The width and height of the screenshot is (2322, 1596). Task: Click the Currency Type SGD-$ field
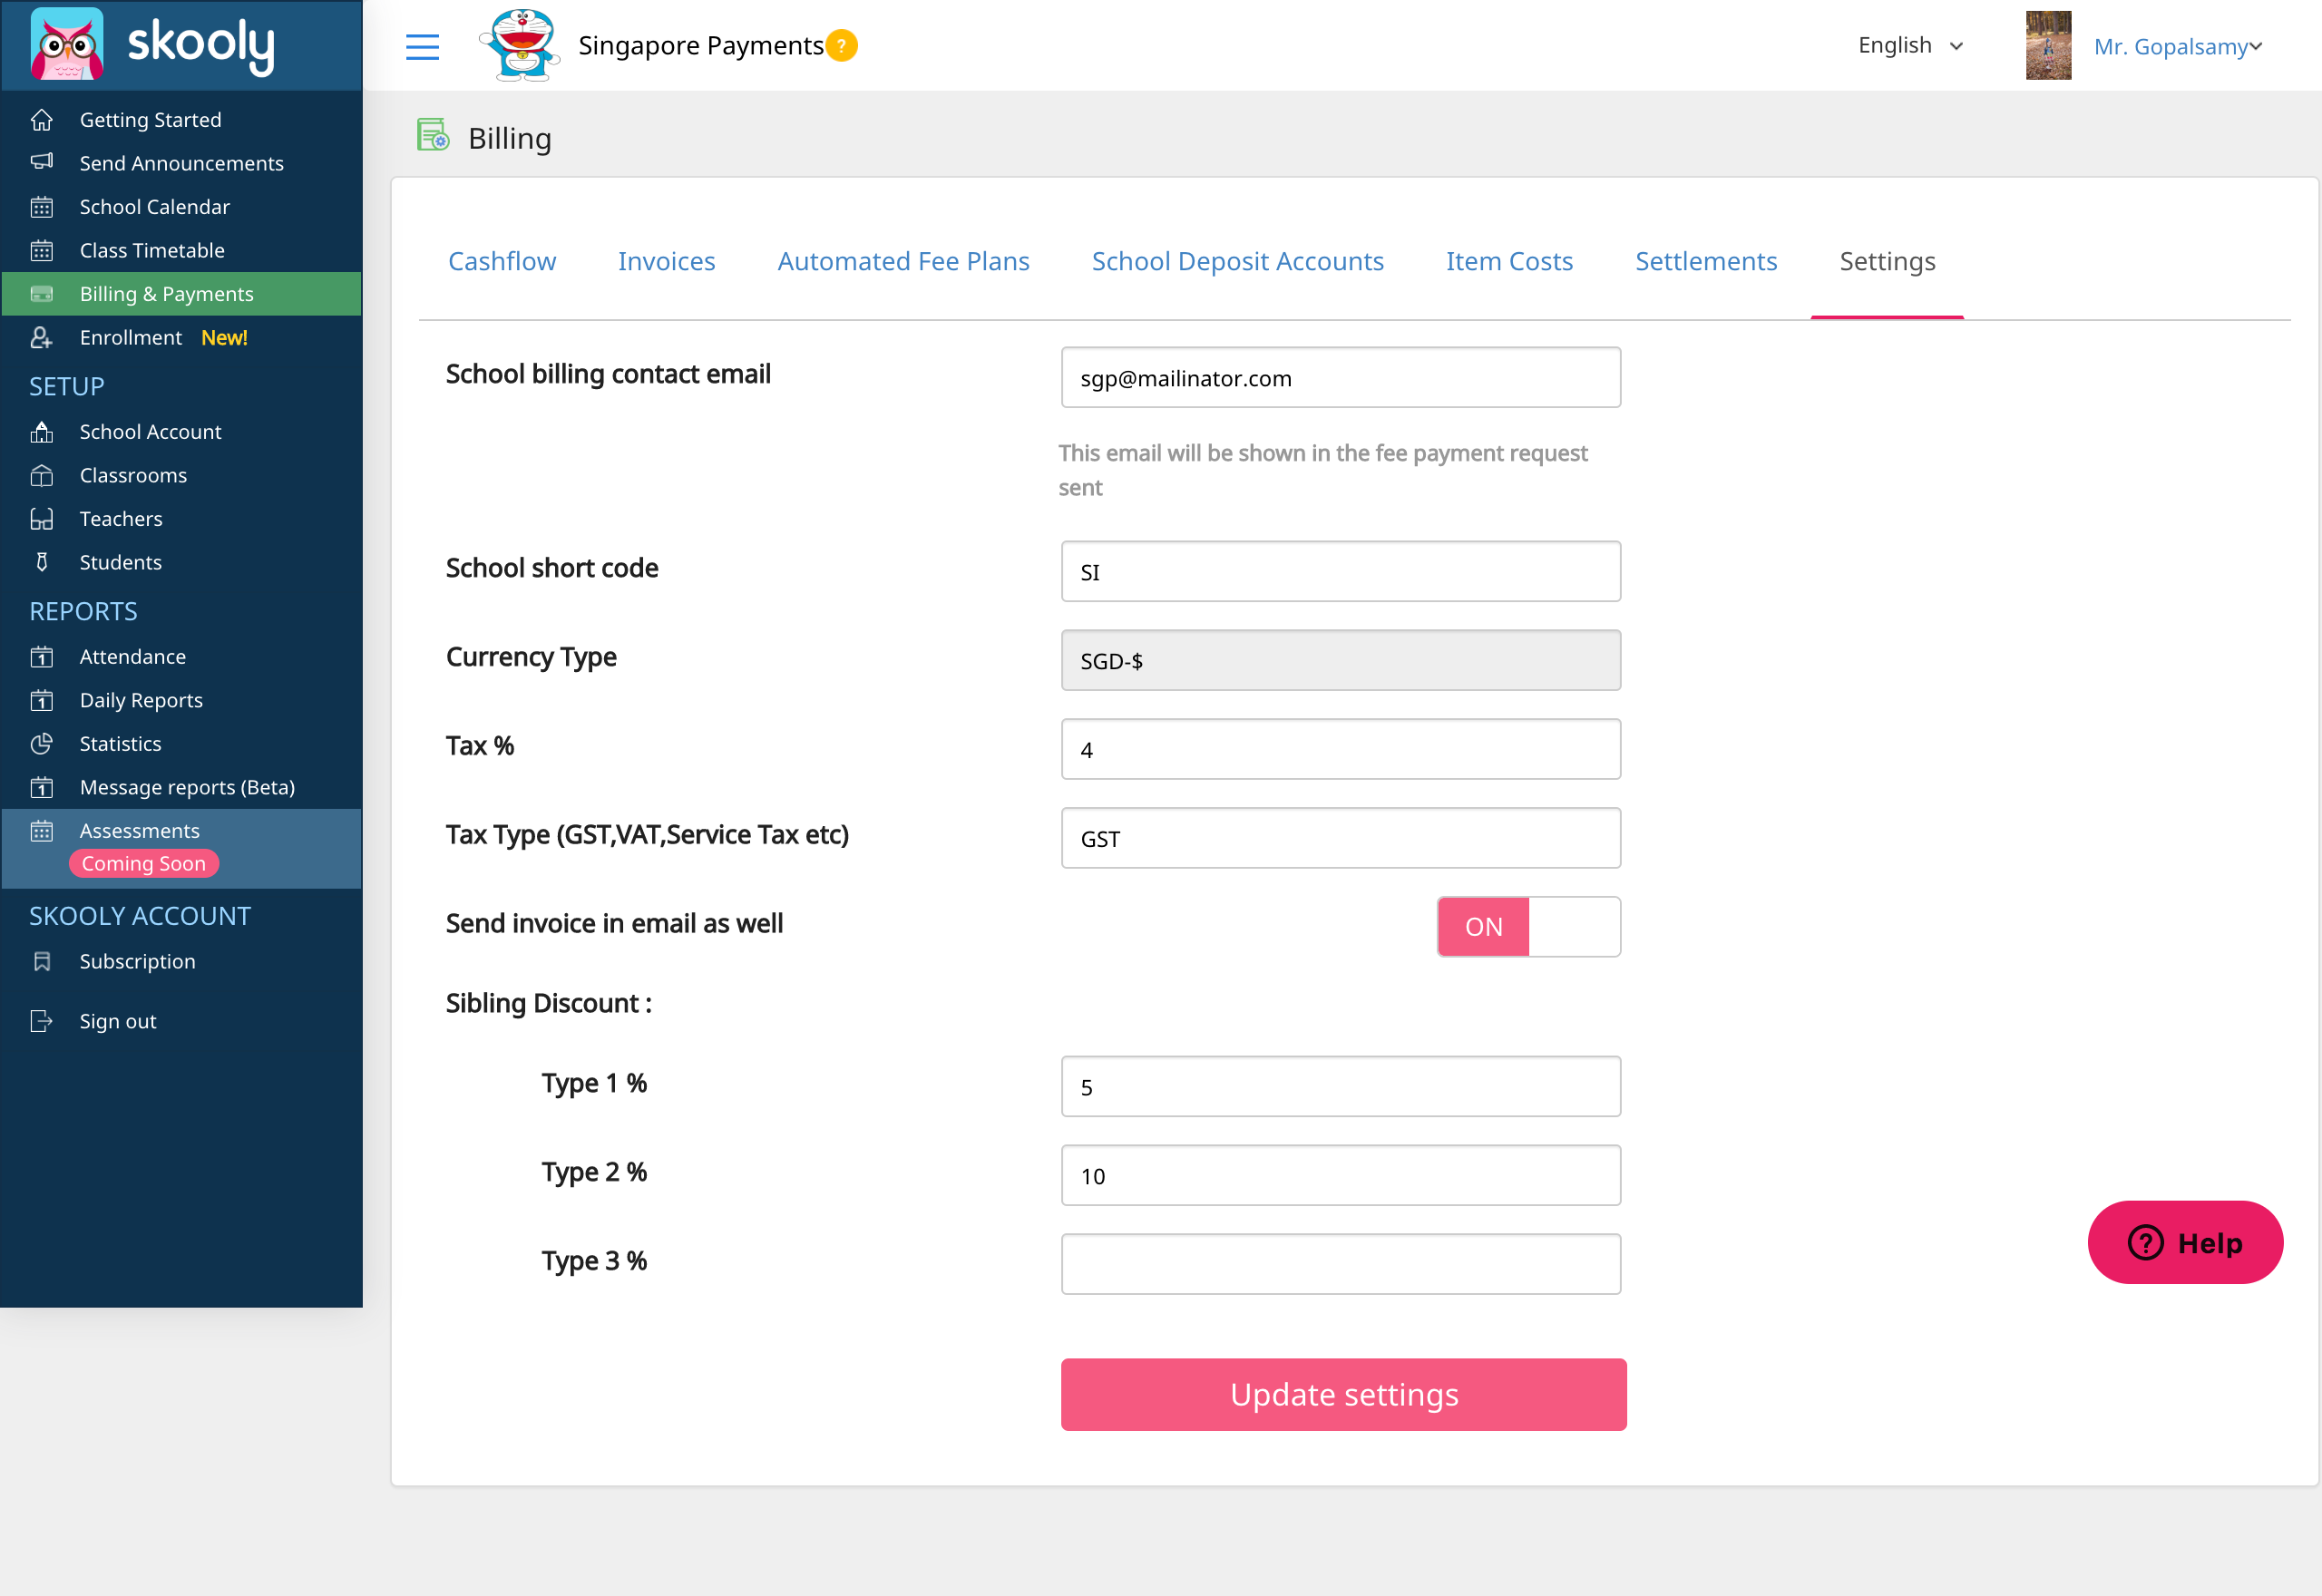point(1340,661)
